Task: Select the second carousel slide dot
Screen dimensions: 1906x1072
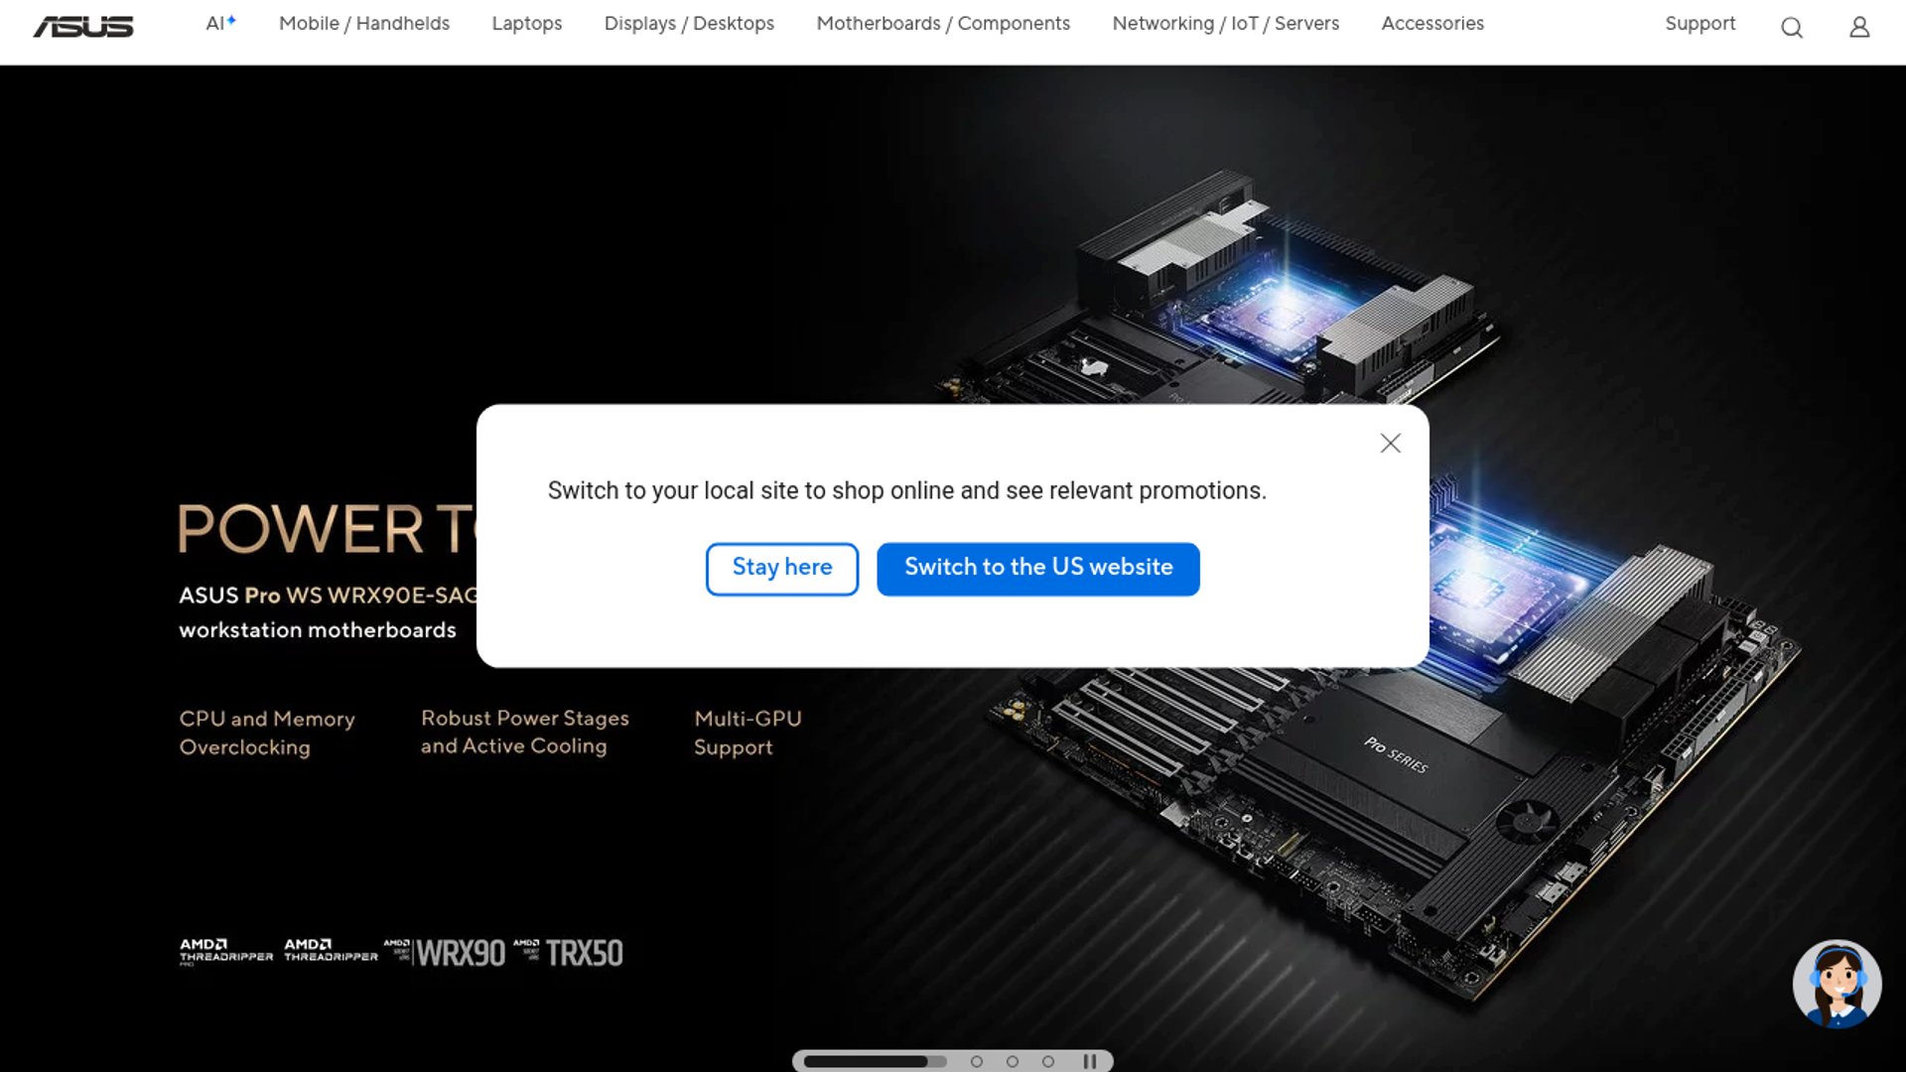Action: 977,1061
